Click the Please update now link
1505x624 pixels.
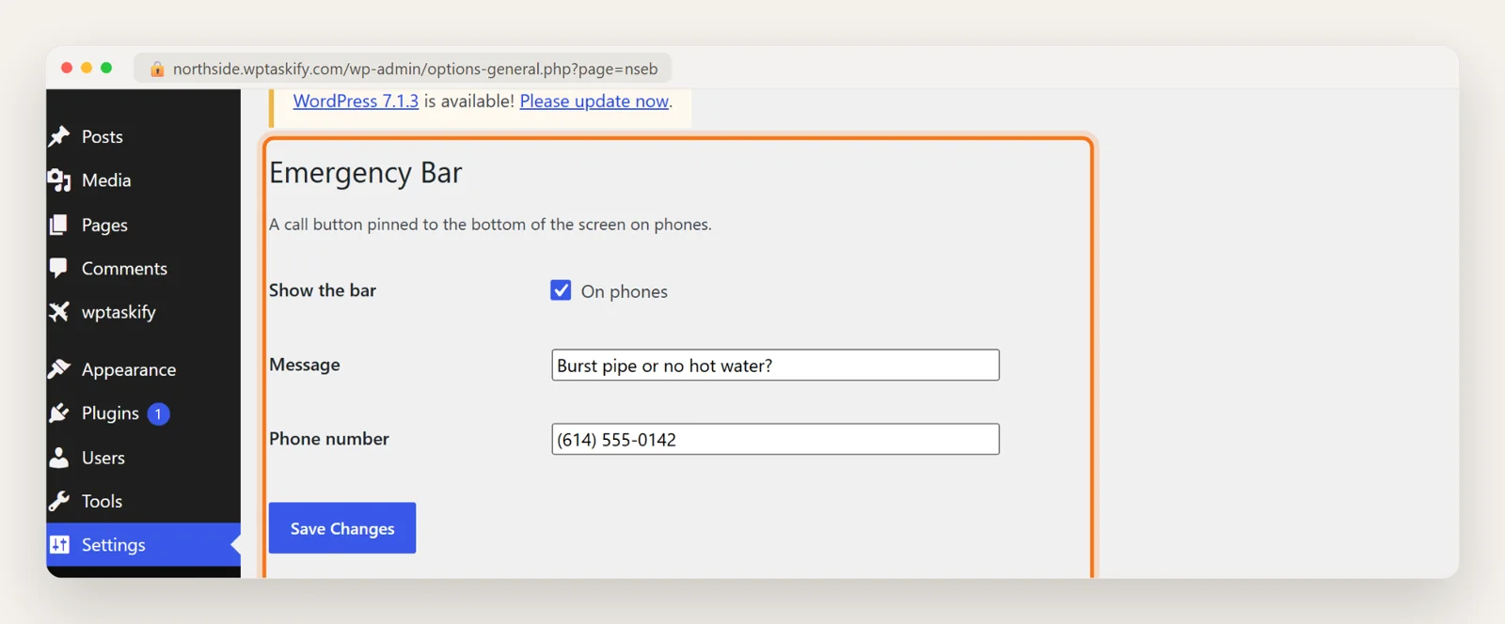[594, 101]
